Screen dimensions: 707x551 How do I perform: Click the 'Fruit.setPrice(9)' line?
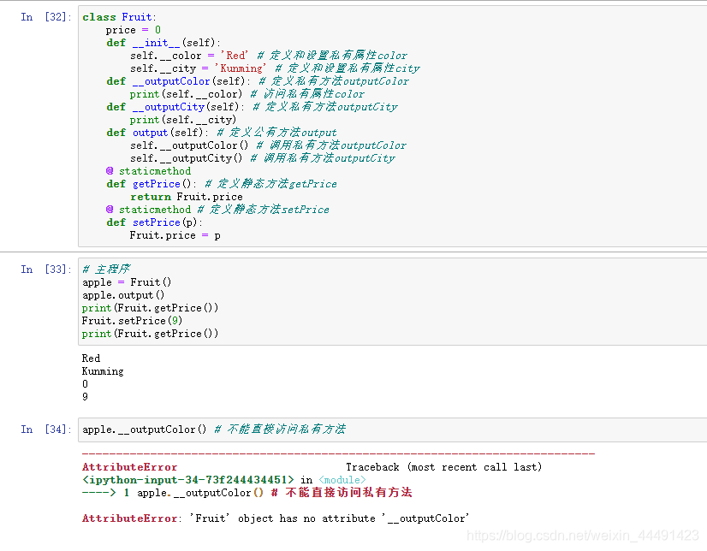(x=132, y=321)
